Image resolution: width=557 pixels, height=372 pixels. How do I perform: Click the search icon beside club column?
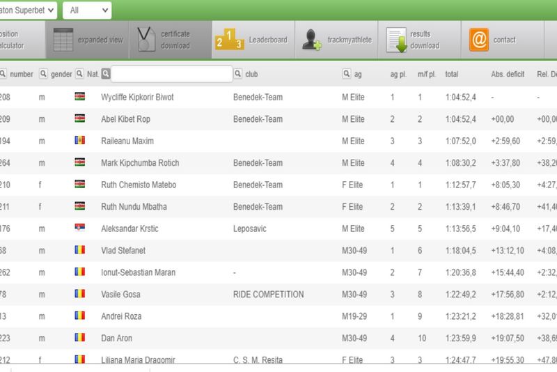point(238,74)
